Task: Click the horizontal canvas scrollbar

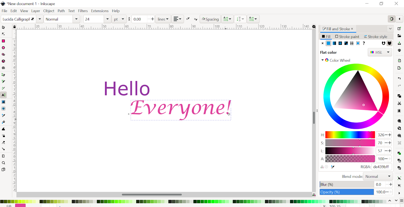Action: pos(152,195)
